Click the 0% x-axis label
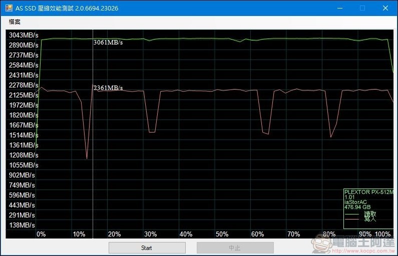398x256 pixels. 41,234
